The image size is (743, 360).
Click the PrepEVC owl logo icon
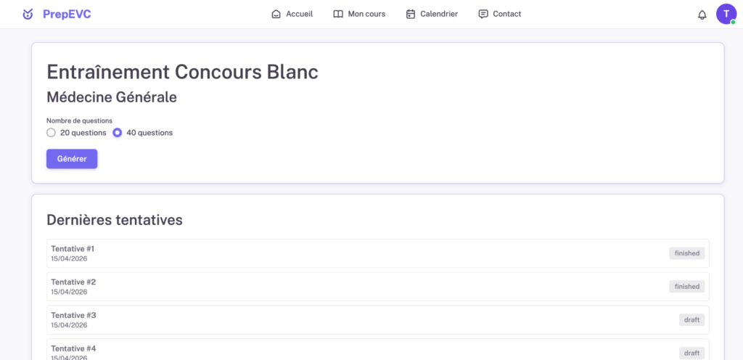(28, 14)
